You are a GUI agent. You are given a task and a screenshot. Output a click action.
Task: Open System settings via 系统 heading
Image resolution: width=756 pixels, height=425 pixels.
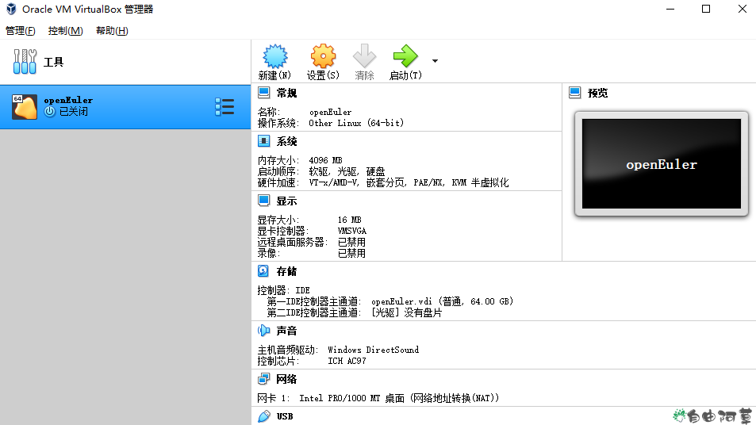[x=286, y=142]
